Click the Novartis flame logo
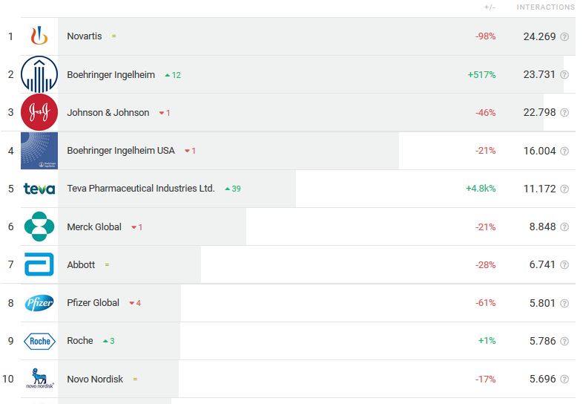 coord(39,36)
